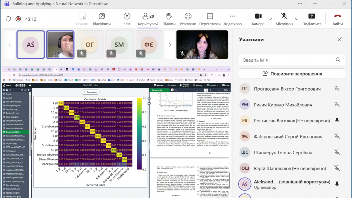Screen dimensions: 352x198
Task: Click the shield security icon
Action: click(x=8, y=19)
